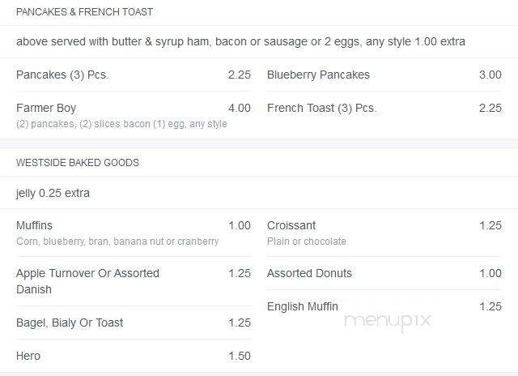Select the Pancakes (3) Pcs. menu item
Image resolution: width=518 pixels, height=376 pixels.
point(62,75)
